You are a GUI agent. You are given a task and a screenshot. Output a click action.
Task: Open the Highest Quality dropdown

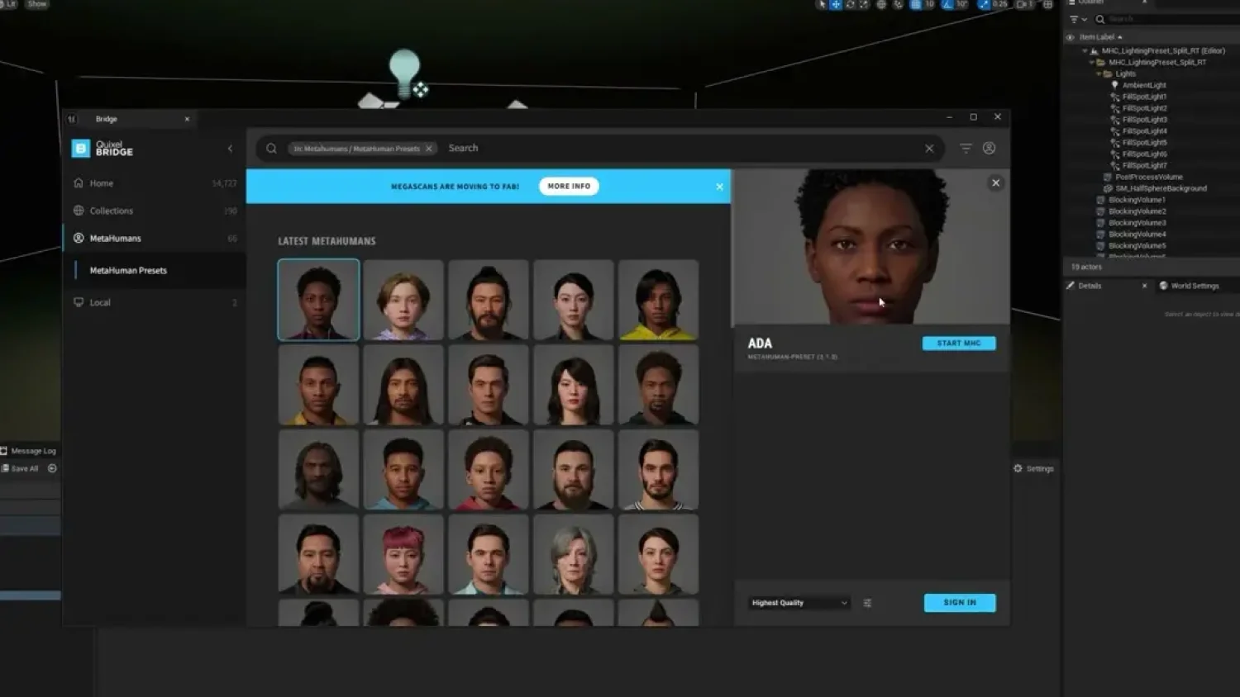coord(799,603)
